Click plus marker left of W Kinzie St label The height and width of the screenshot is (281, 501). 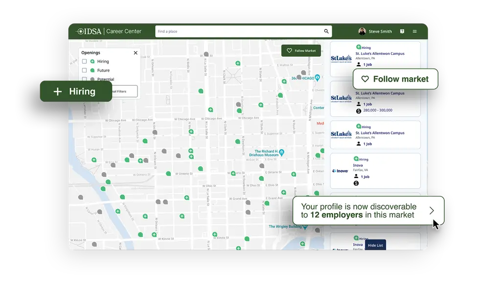click(x=154, y=235)
